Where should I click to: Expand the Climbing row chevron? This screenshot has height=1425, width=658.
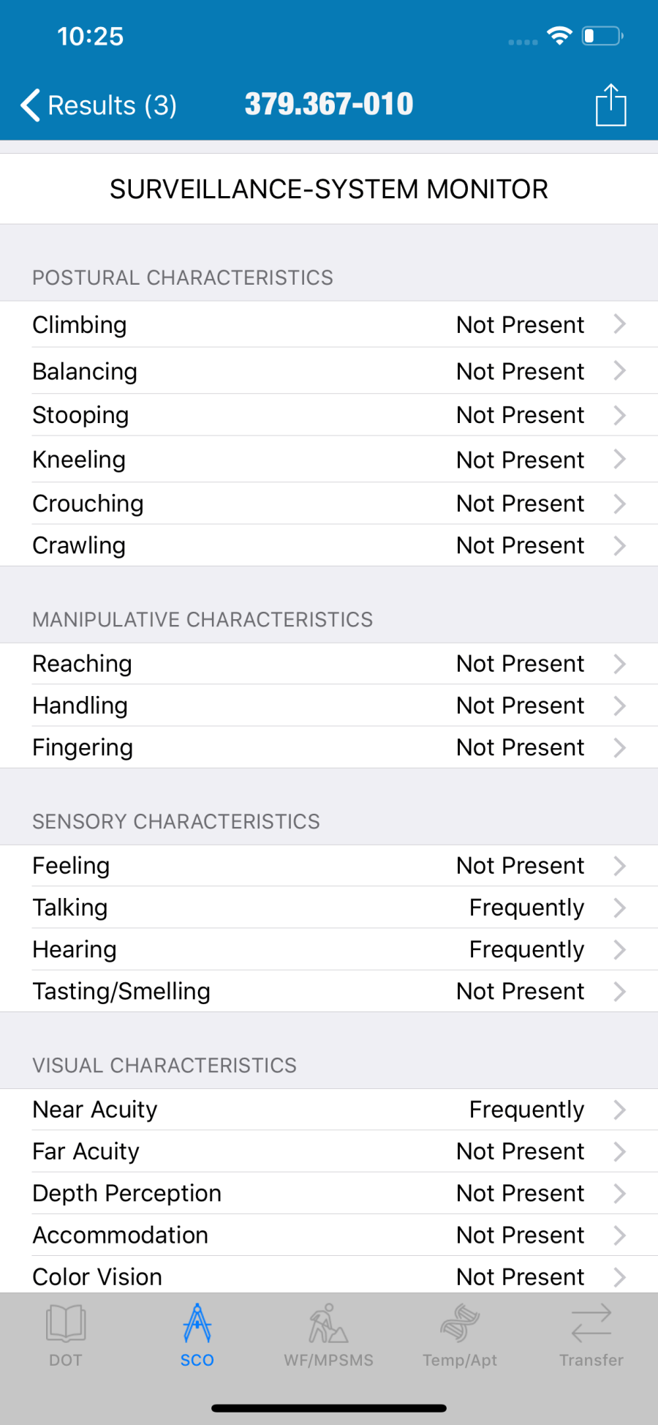point(619,324)
